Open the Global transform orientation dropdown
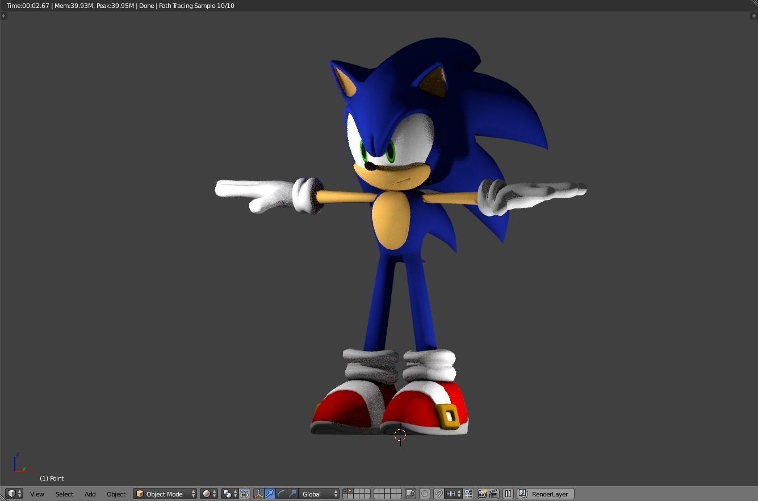This screenshot has width=758, height=501. tap(319, 494)
